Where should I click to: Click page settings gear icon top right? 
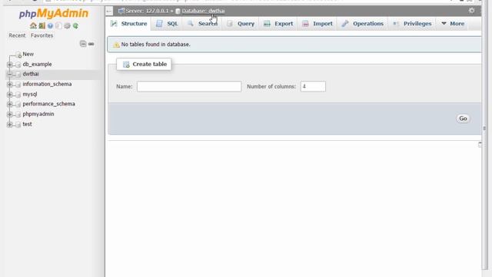471,10
